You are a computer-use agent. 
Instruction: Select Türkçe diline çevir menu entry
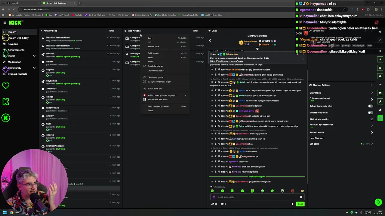[x=165, y=88]
